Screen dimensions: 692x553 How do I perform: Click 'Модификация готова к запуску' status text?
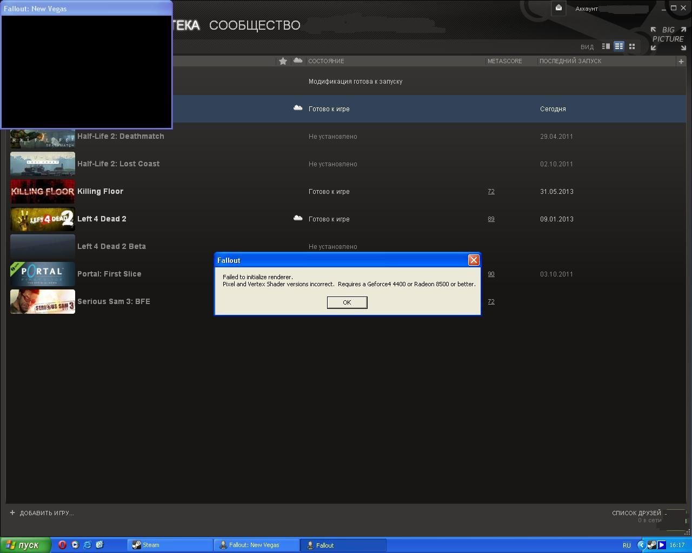point(355,82)
